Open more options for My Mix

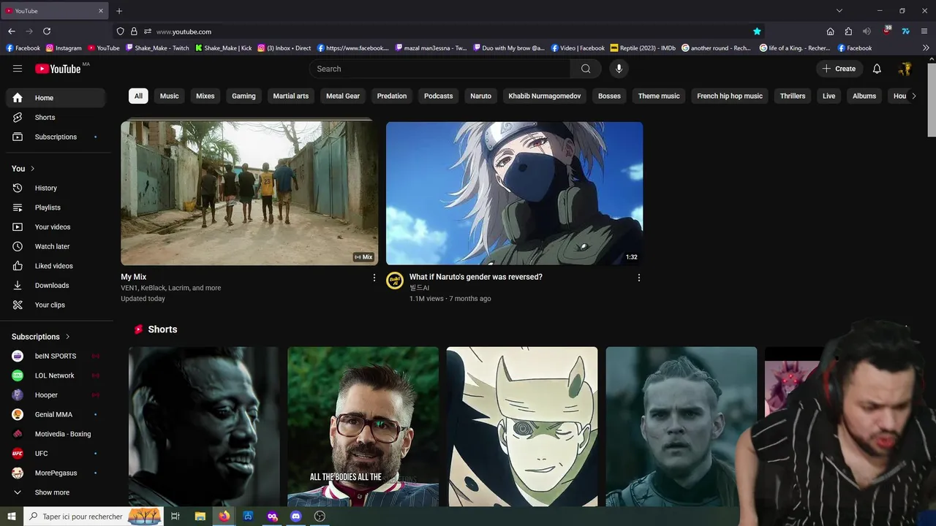(374, 278)
